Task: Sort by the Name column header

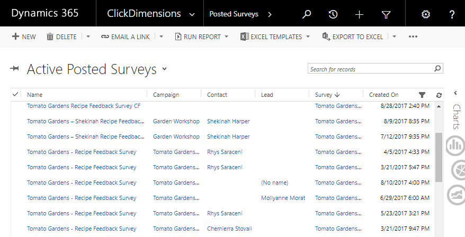Action: click(35, 95)
